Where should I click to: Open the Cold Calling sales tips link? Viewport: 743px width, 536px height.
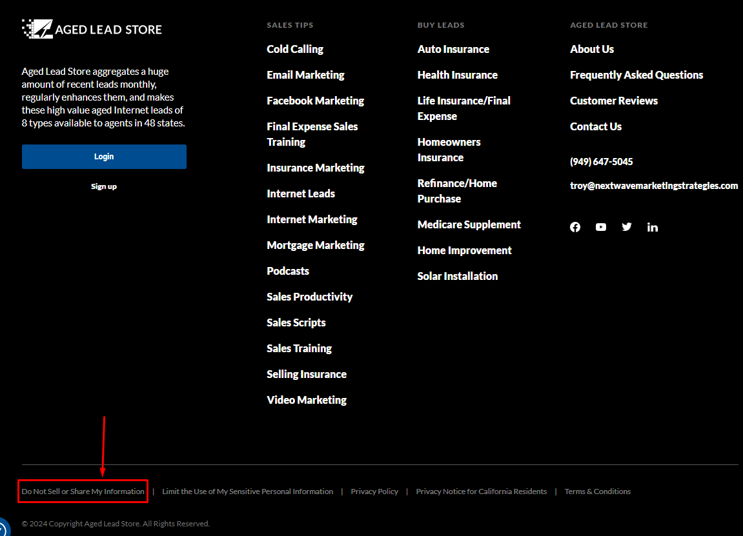pyautogui.click(x=295, y=49)
